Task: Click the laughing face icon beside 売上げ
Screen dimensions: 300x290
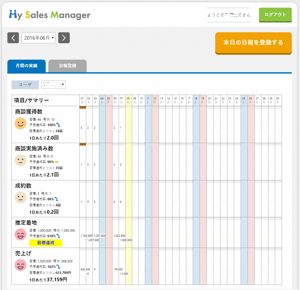Action: click(x=20, y=266)
